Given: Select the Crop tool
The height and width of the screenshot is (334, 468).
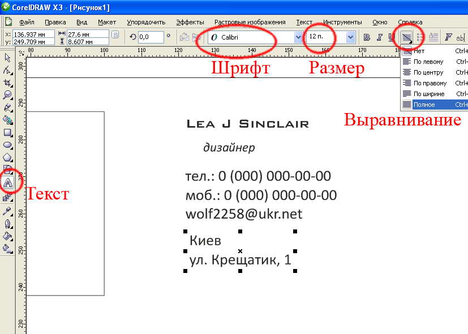Looking at the screenshot, I should click(x=8, y=83).
